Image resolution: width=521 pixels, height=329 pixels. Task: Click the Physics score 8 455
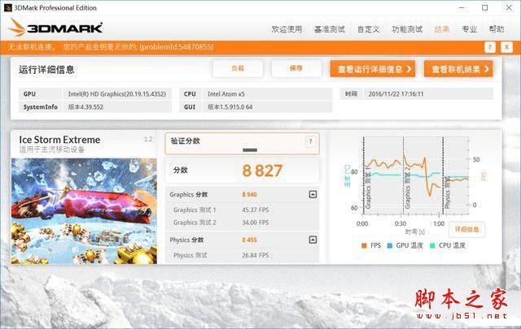click(x=250, y=240)
